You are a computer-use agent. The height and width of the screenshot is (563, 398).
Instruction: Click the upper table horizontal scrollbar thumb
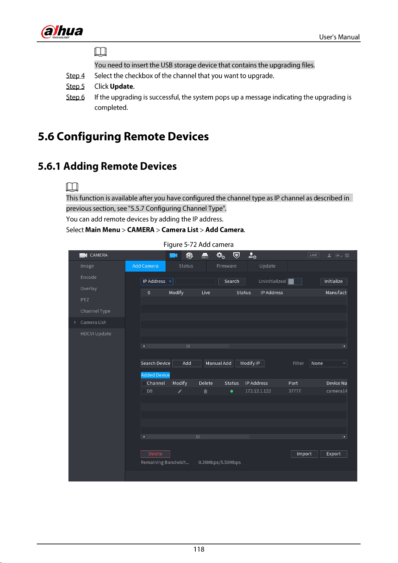click(188, 346)
